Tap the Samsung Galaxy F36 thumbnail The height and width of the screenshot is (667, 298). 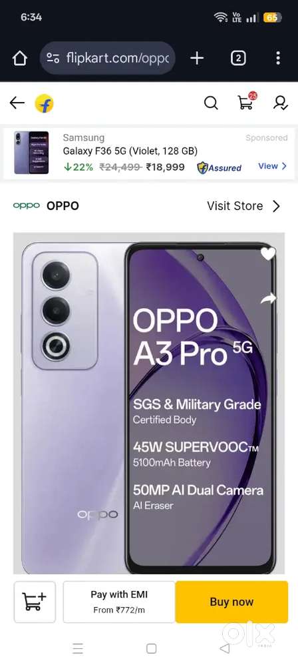point(31,153)
